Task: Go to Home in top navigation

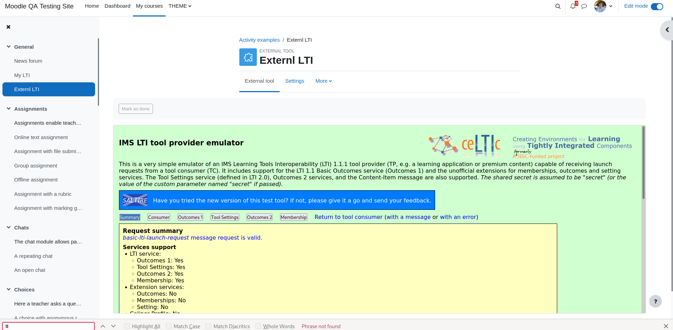Action: pos(92,6)
